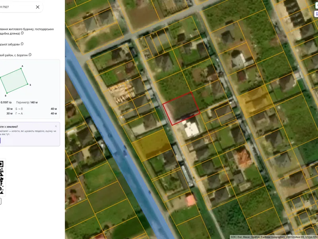Select the red-outlined parcel on the map
Screen dimensions: 318x239
coord(182,108)
